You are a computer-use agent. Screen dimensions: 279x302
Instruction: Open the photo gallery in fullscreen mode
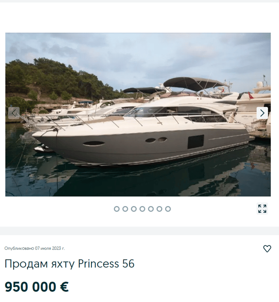262,208
